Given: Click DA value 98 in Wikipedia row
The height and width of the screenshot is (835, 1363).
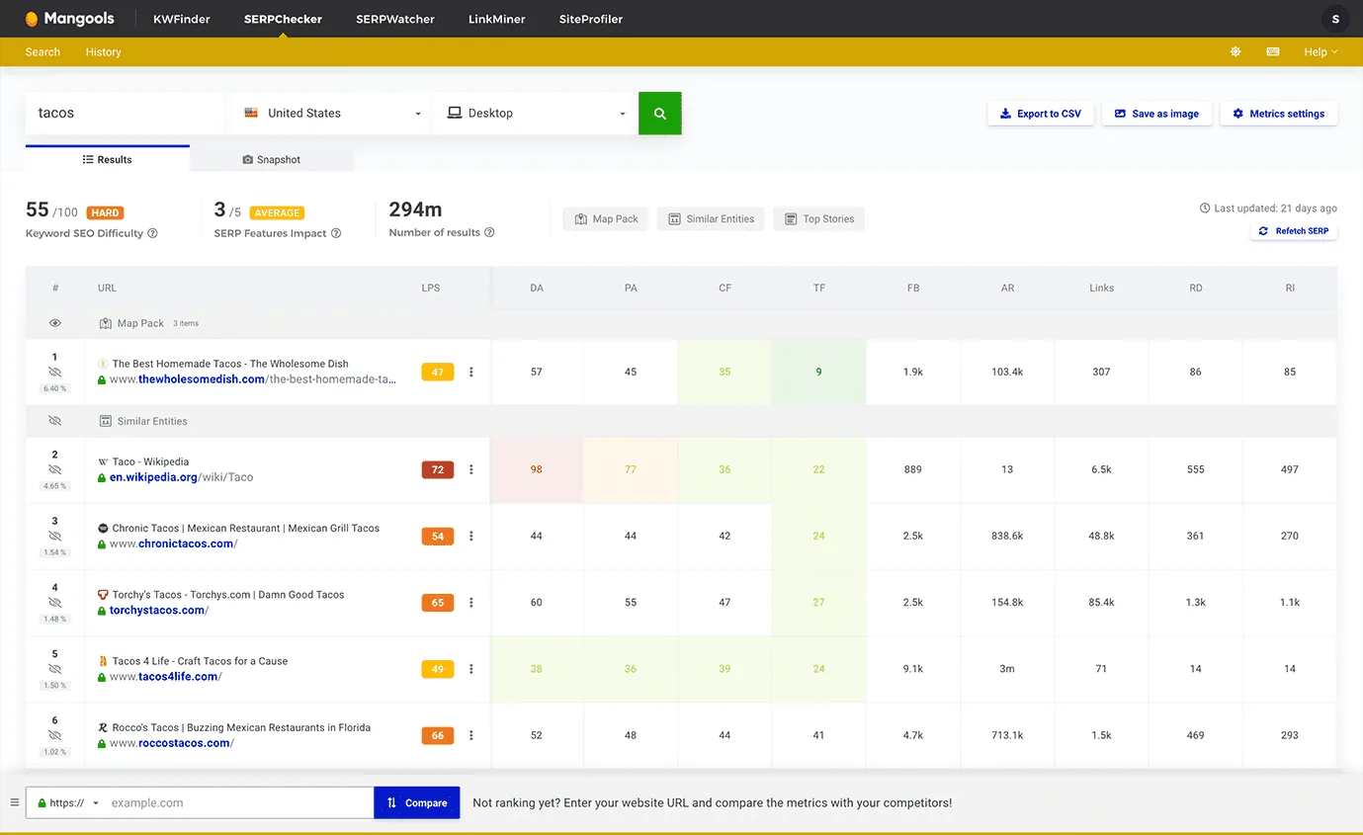Looking at the screenshot, I should click(x=537, y=469).
